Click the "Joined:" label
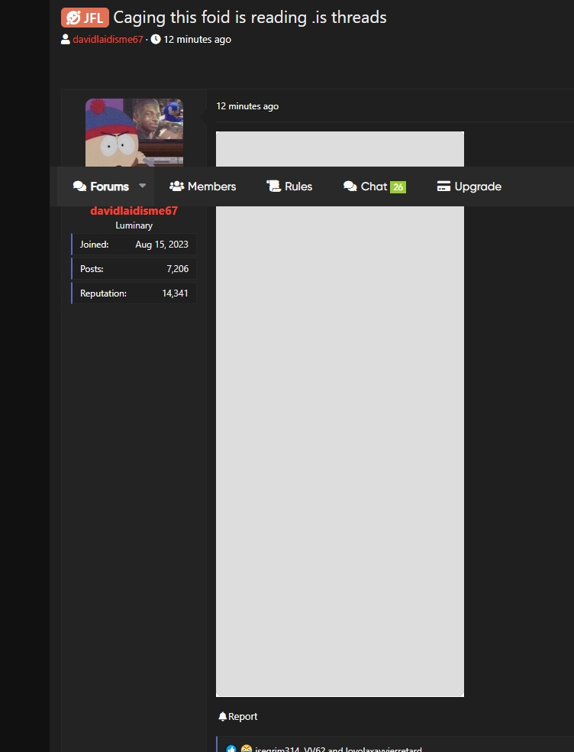 tap(95, 245)
